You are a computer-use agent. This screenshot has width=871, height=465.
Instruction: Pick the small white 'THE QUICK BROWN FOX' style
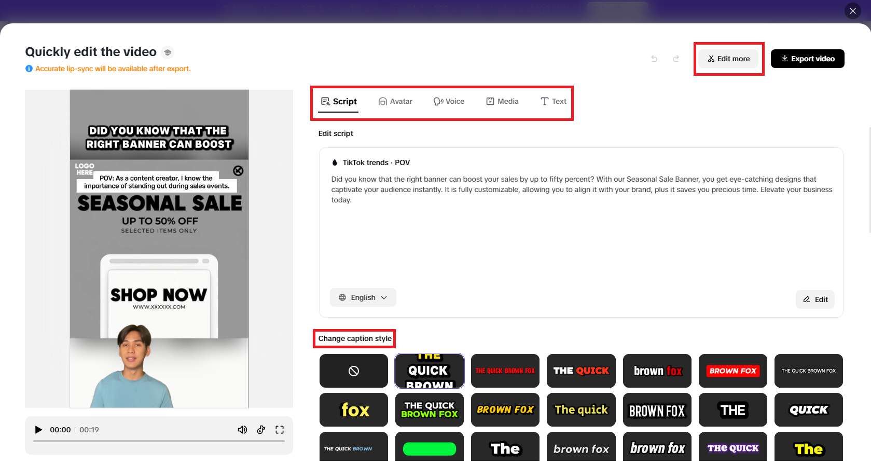809,371
